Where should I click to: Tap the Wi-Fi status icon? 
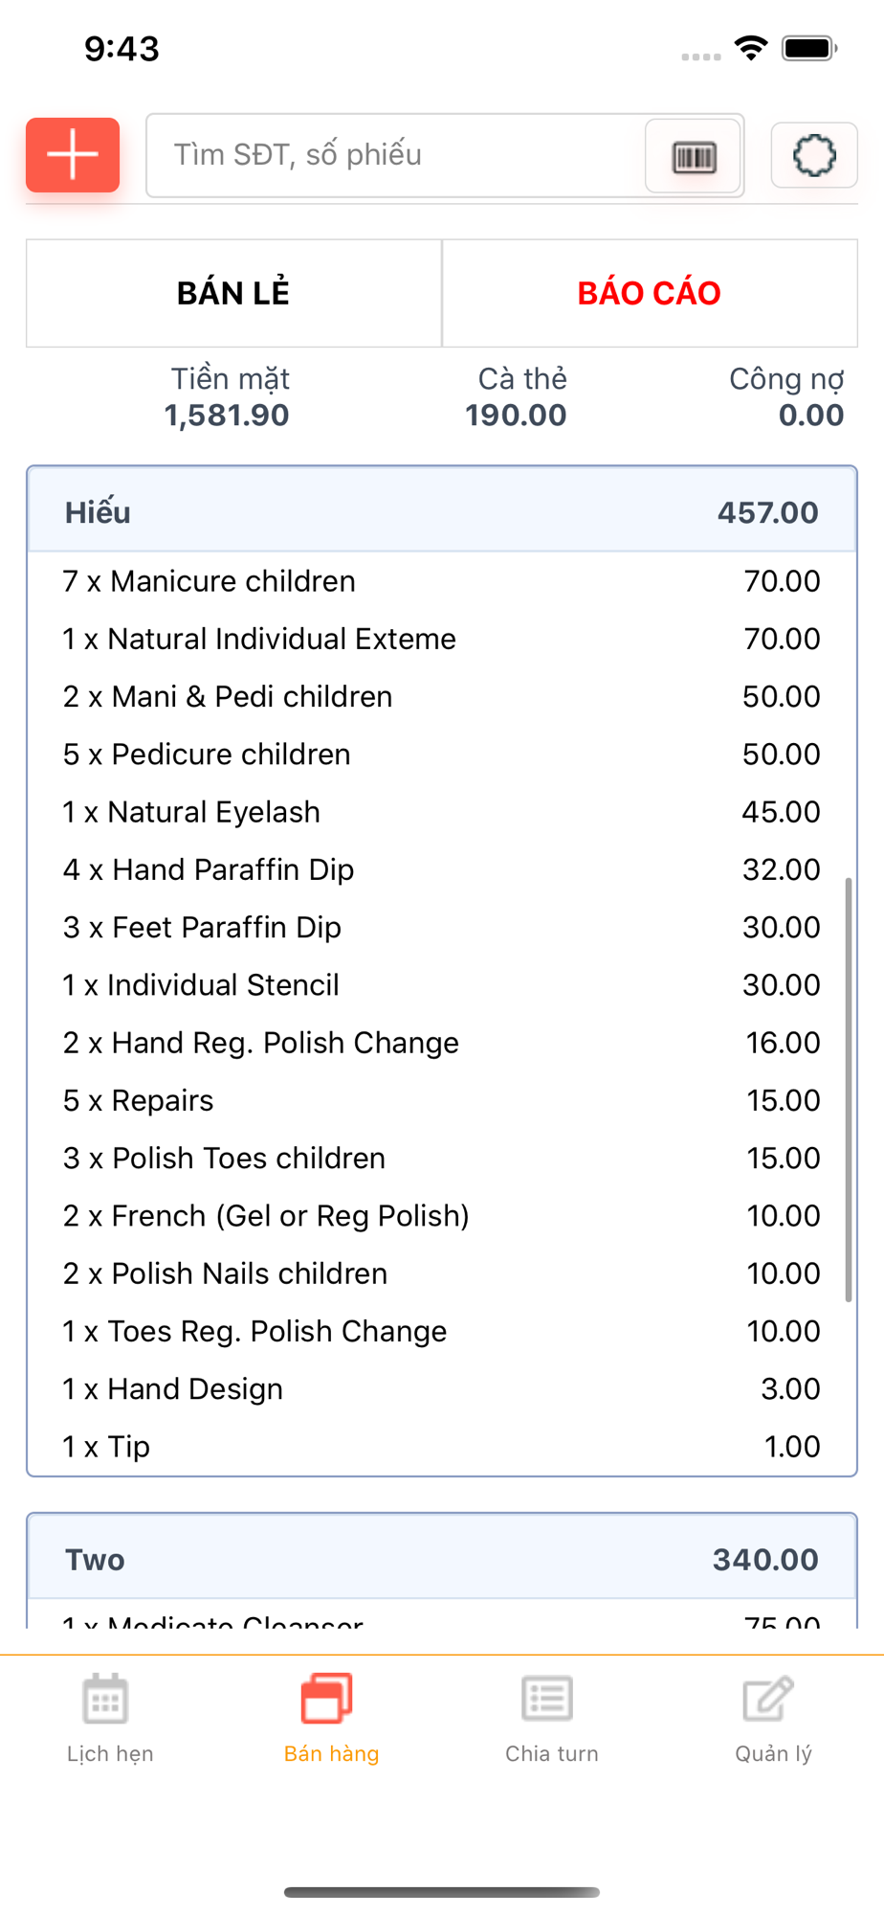click(751, 48)
